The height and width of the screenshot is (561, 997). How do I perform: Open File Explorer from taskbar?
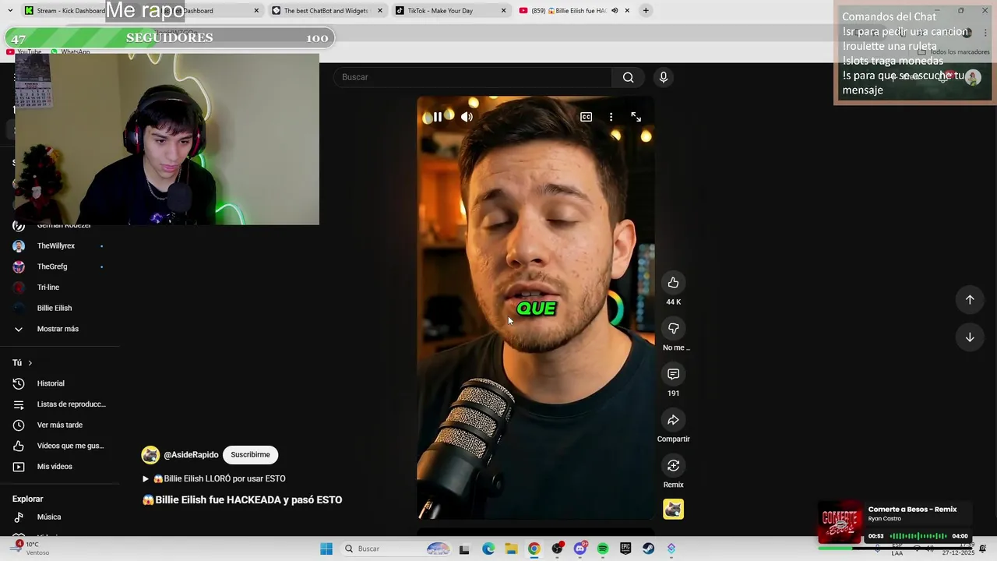coord(511,549)
